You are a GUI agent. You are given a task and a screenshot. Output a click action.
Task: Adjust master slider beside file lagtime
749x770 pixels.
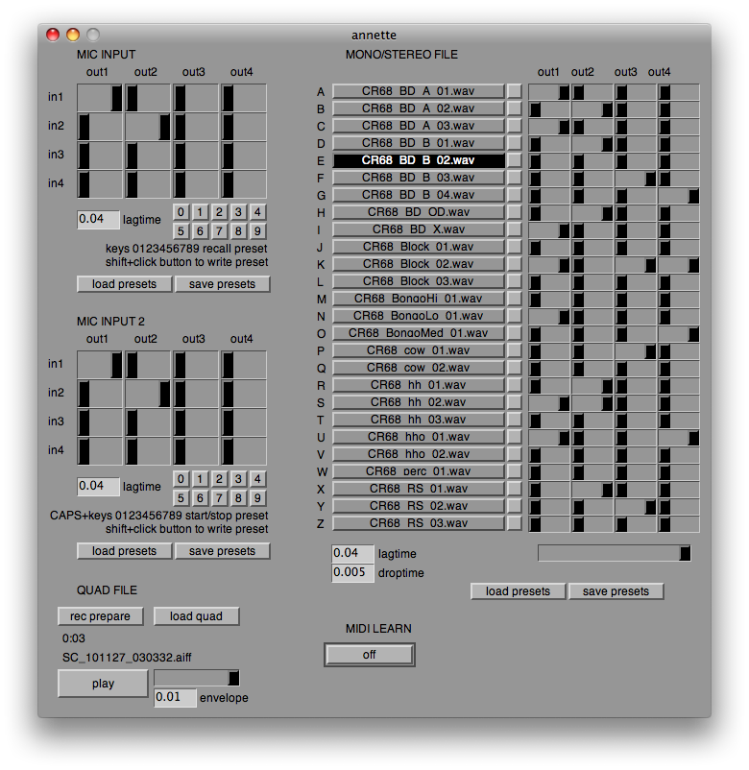click(x=615, y=553)
